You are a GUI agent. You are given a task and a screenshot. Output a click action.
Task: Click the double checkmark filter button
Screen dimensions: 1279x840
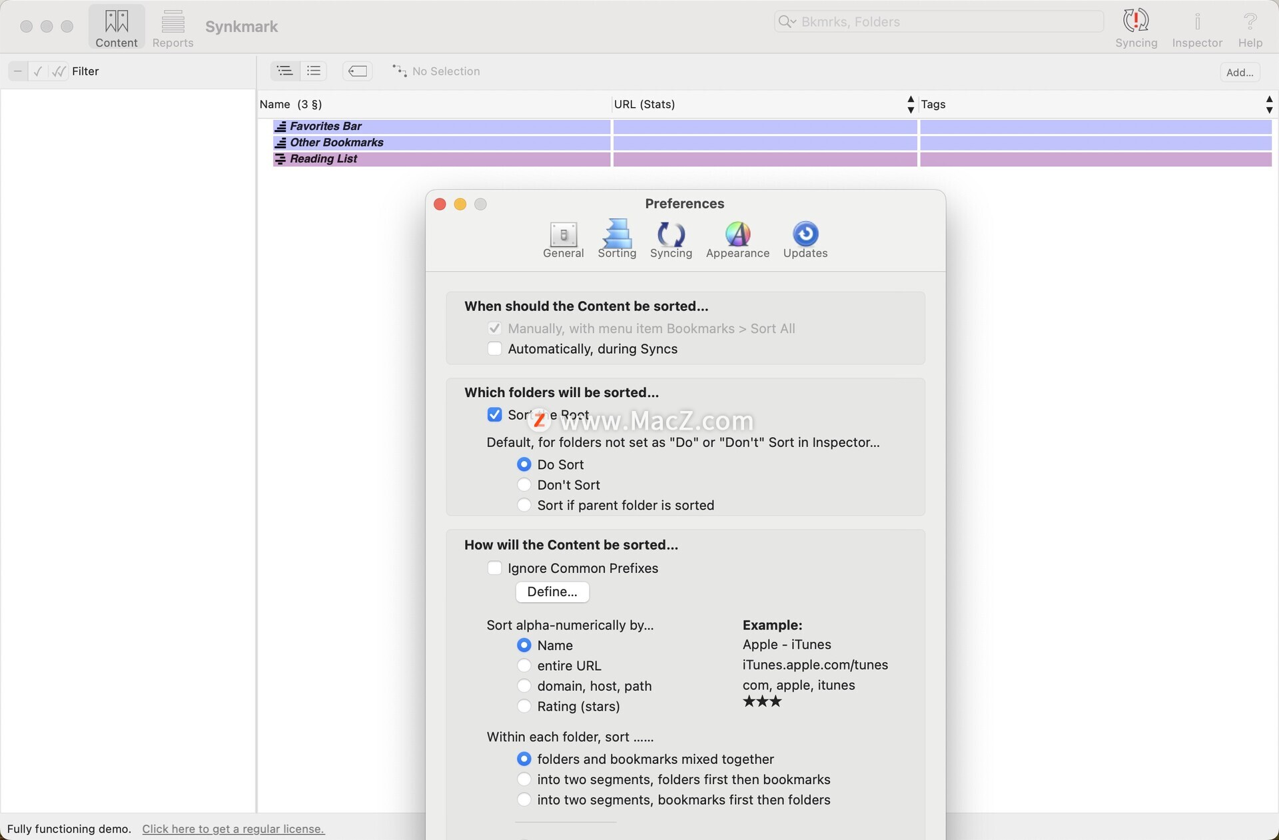[x=59, y=71]
